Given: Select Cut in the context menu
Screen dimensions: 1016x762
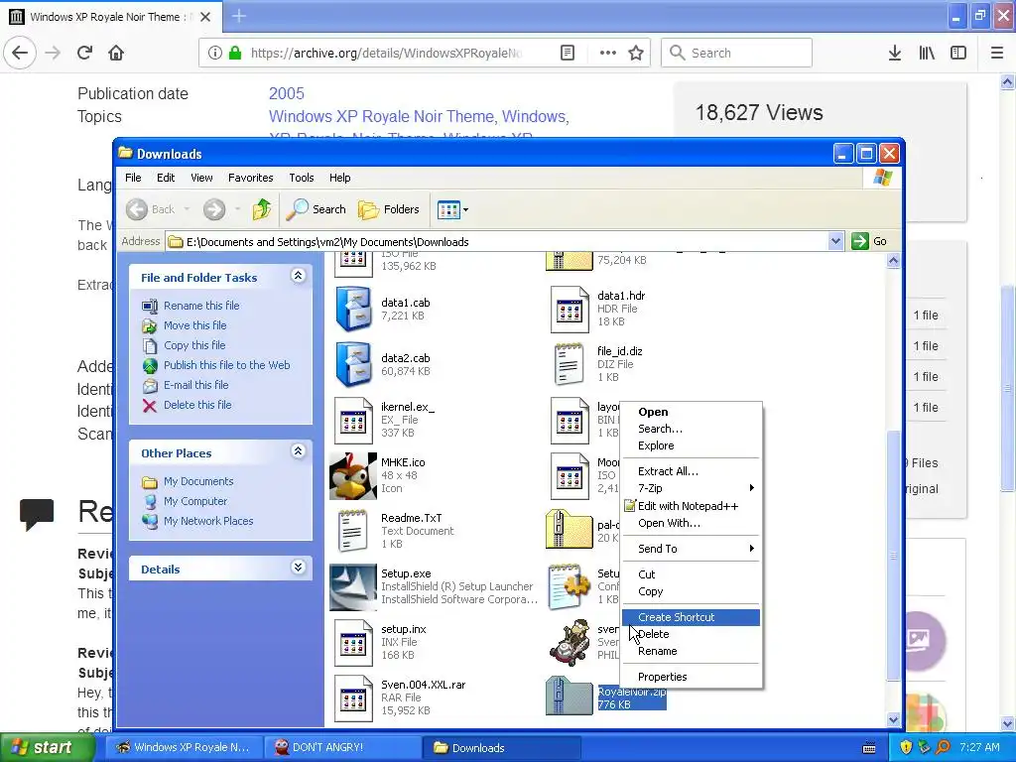Looking at the screenshot, I should [691, 574].
